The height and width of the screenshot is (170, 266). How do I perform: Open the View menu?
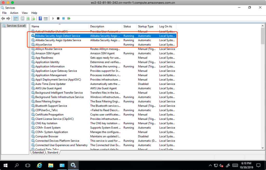point(25,13)
